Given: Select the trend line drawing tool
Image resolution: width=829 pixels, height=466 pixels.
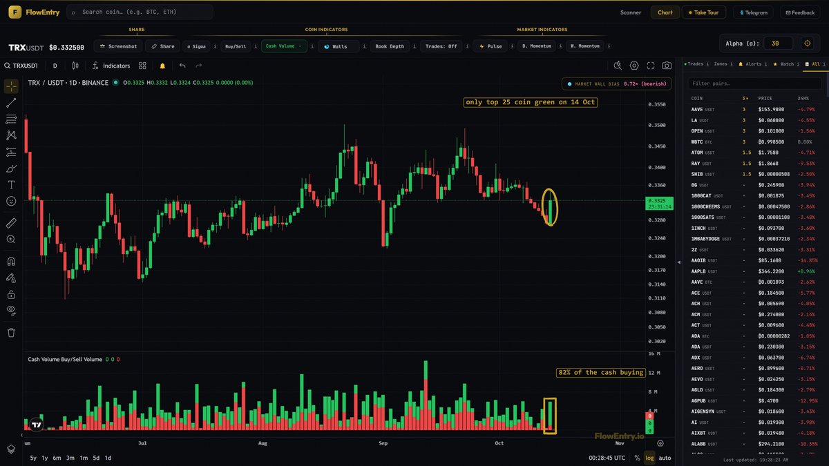Looking at the screenshot, I should click(x=11, y=103).
